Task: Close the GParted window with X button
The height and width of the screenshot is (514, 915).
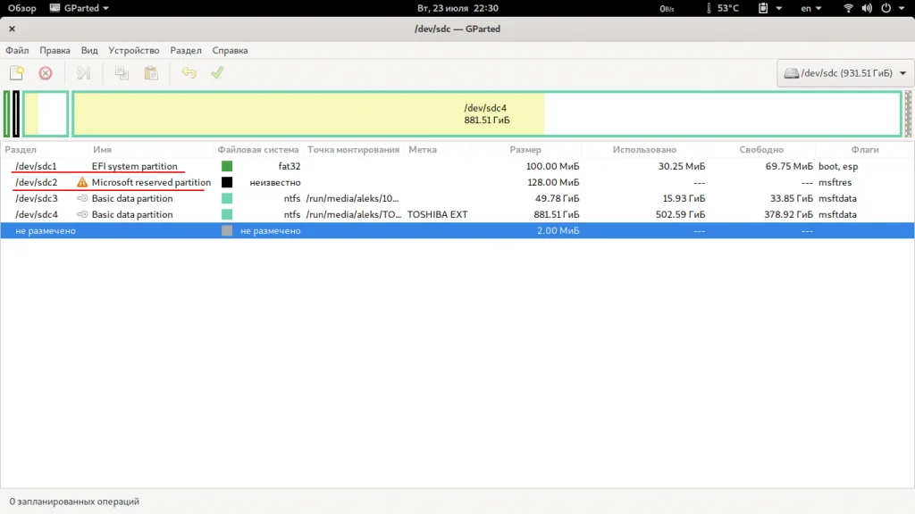Action: [x=12, y=29]
